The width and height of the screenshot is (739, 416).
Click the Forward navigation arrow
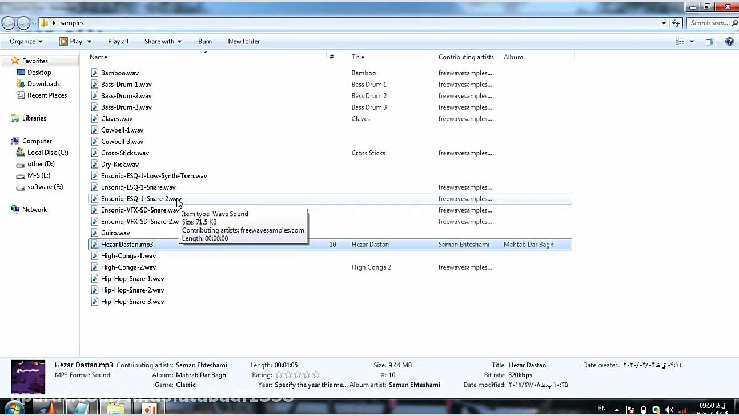(x=23, y=23)
